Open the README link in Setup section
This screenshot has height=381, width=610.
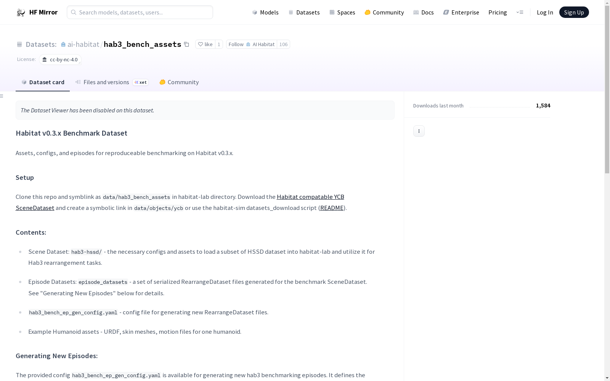332,208
